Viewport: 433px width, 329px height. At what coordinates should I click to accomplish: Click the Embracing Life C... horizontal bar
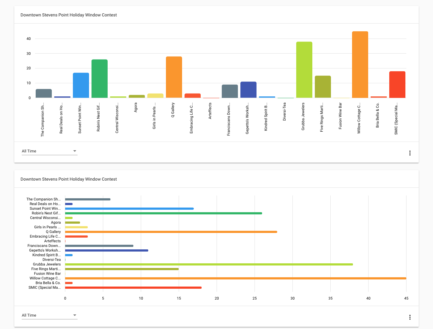click(76, 236)
